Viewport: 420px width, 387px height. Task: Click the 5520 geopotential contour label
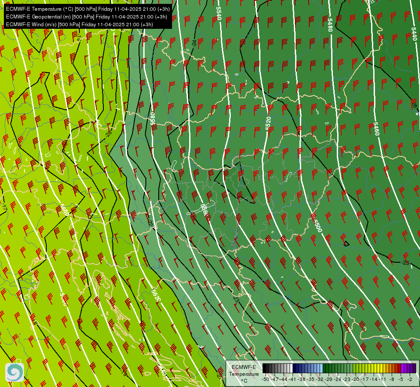pyautogui.click(x=268, y=123)
